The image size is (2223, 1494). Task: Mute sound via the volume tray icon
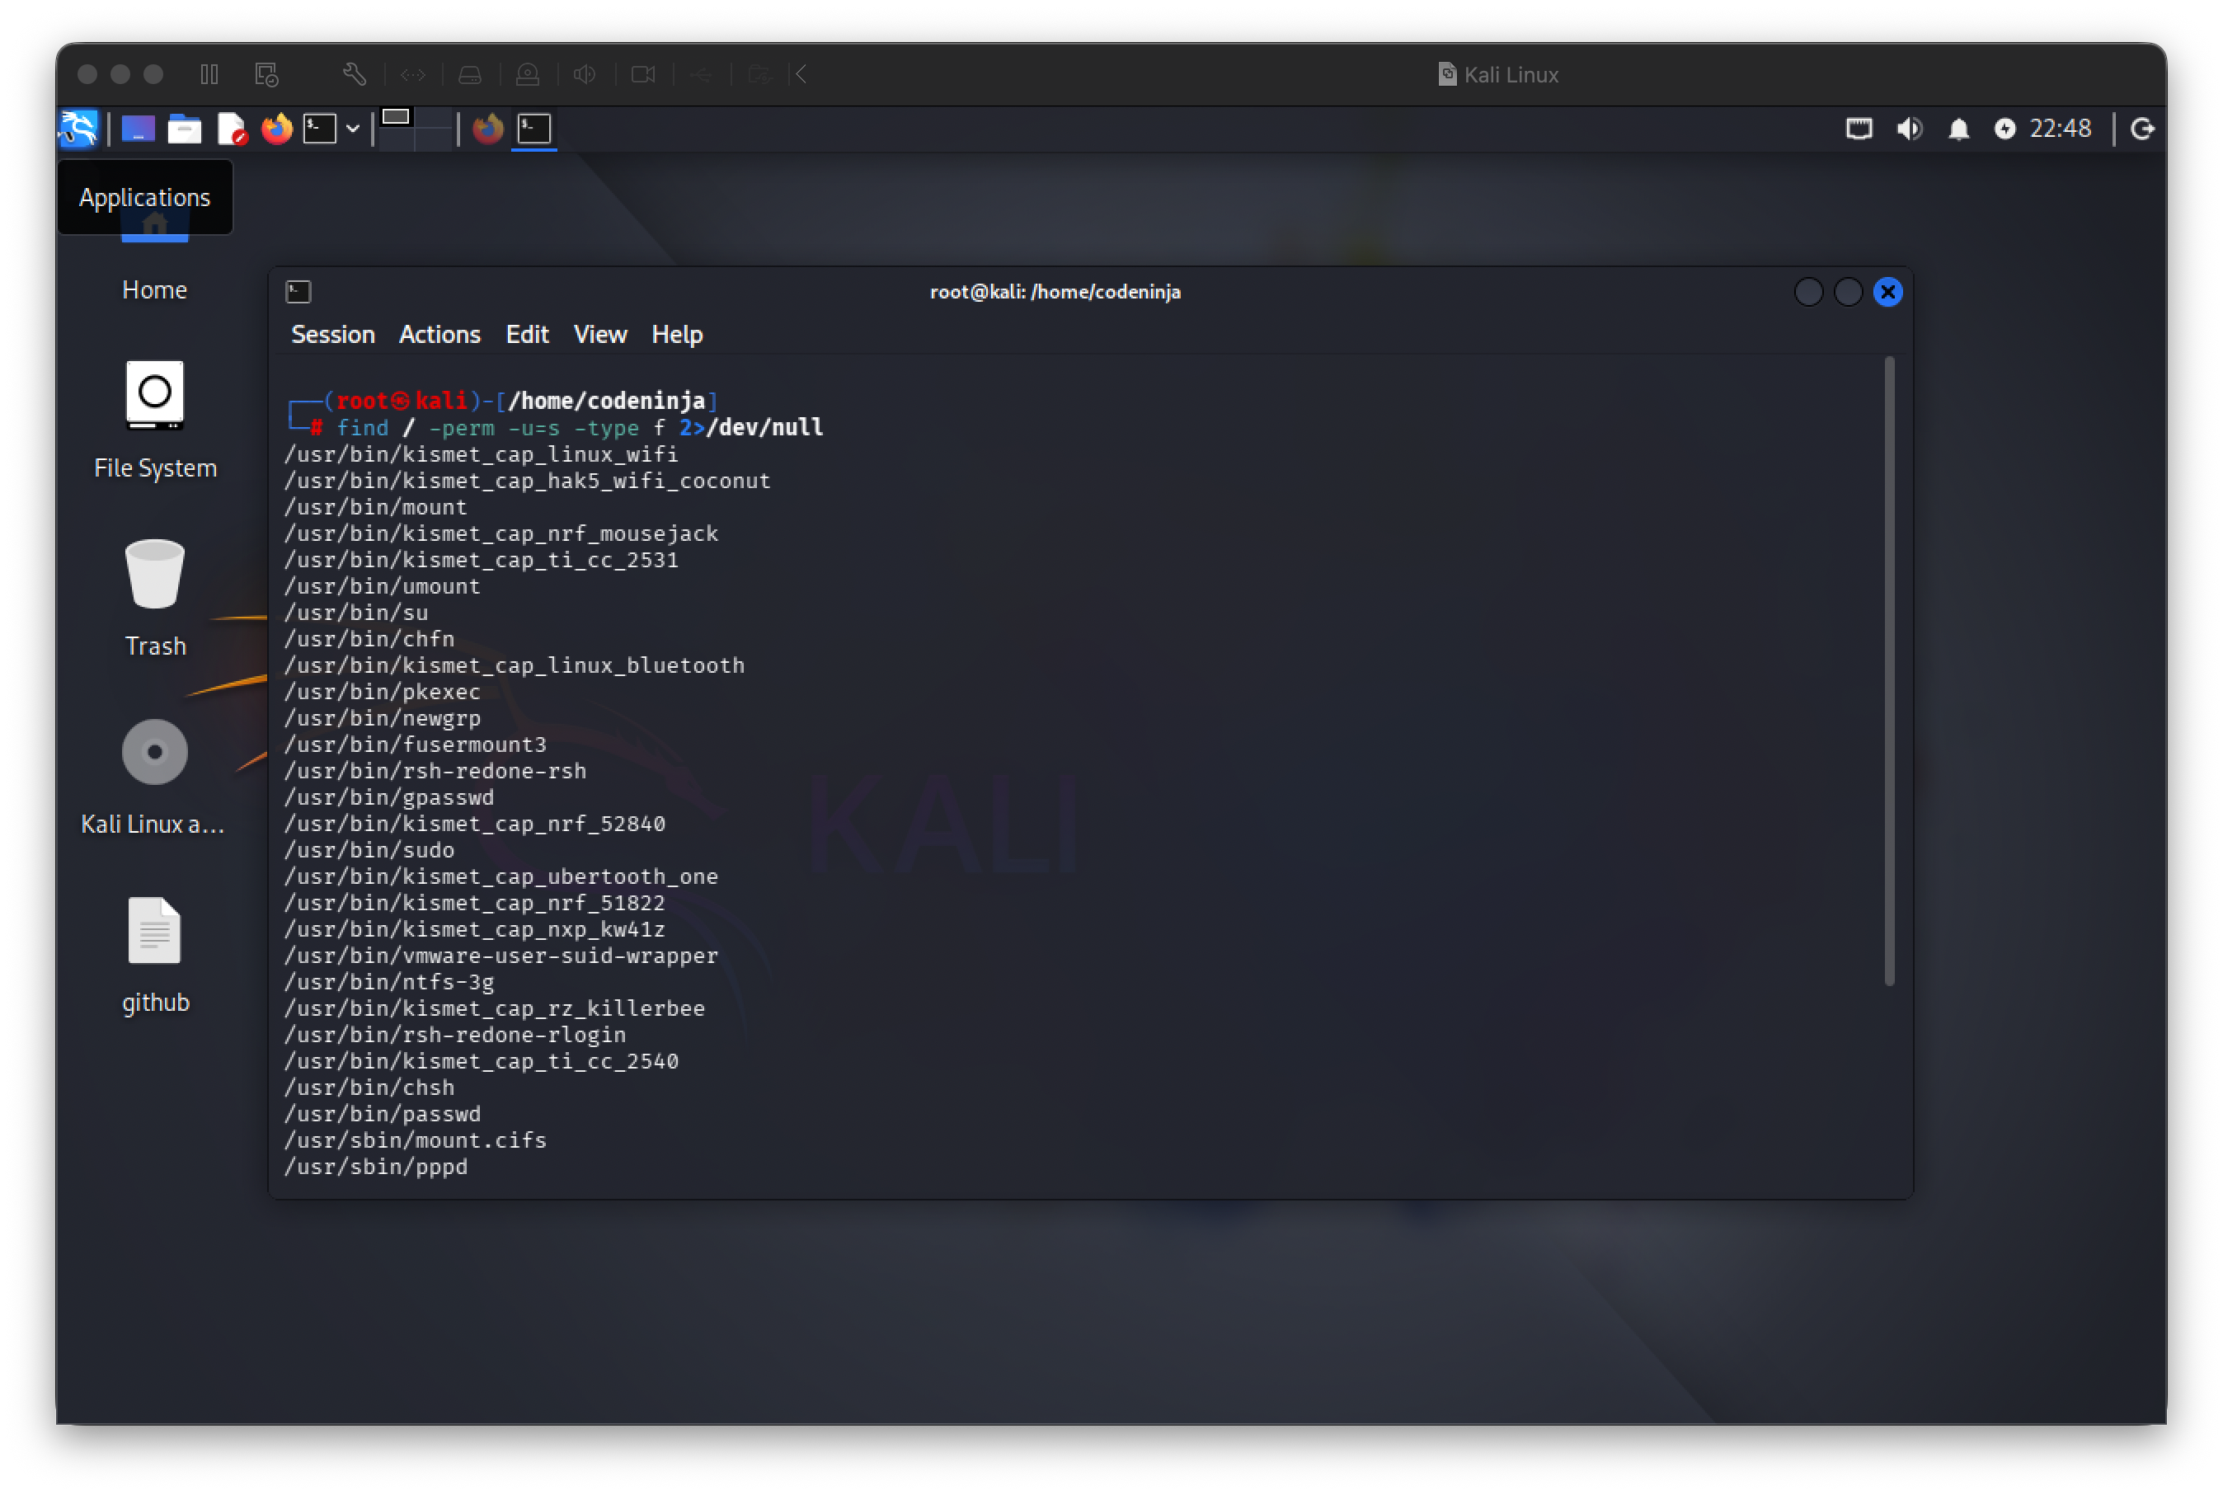(x=1909, y=129)
